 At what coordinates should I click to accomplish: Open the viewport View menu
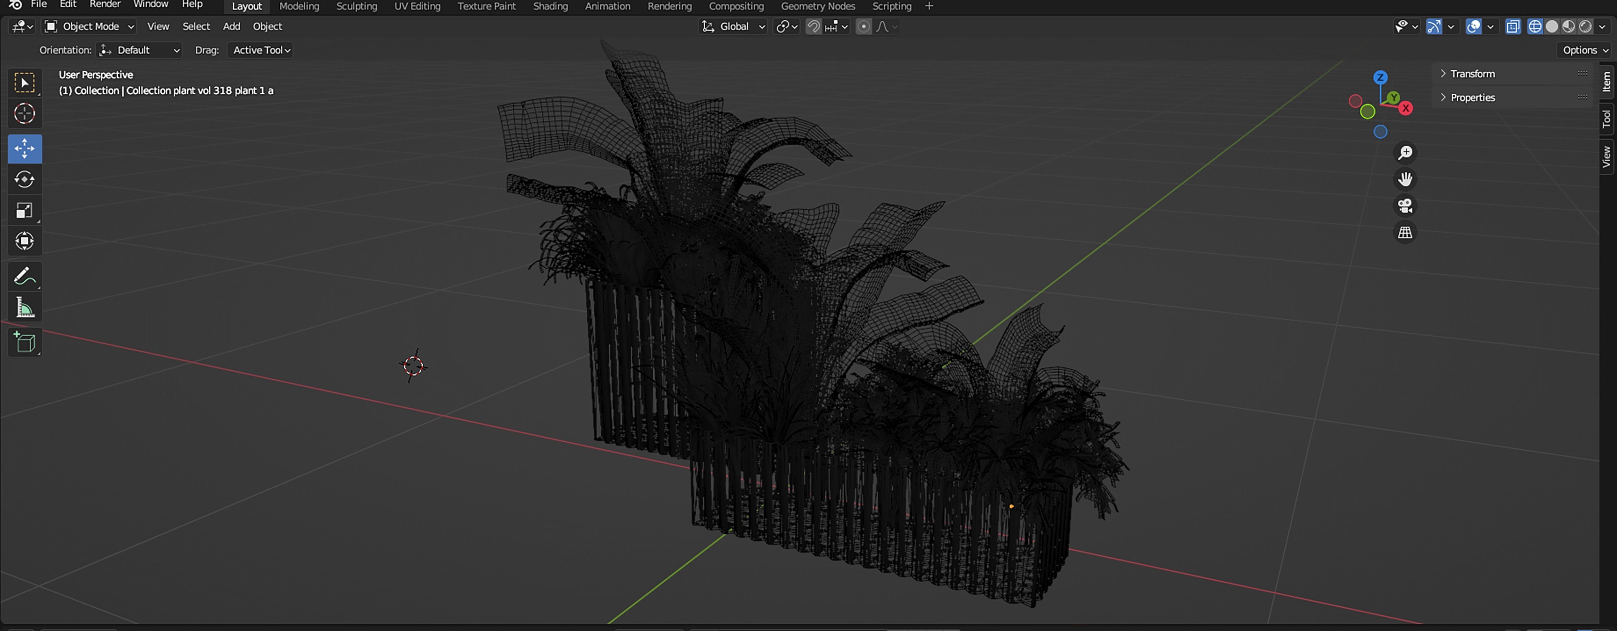(158, 26)
